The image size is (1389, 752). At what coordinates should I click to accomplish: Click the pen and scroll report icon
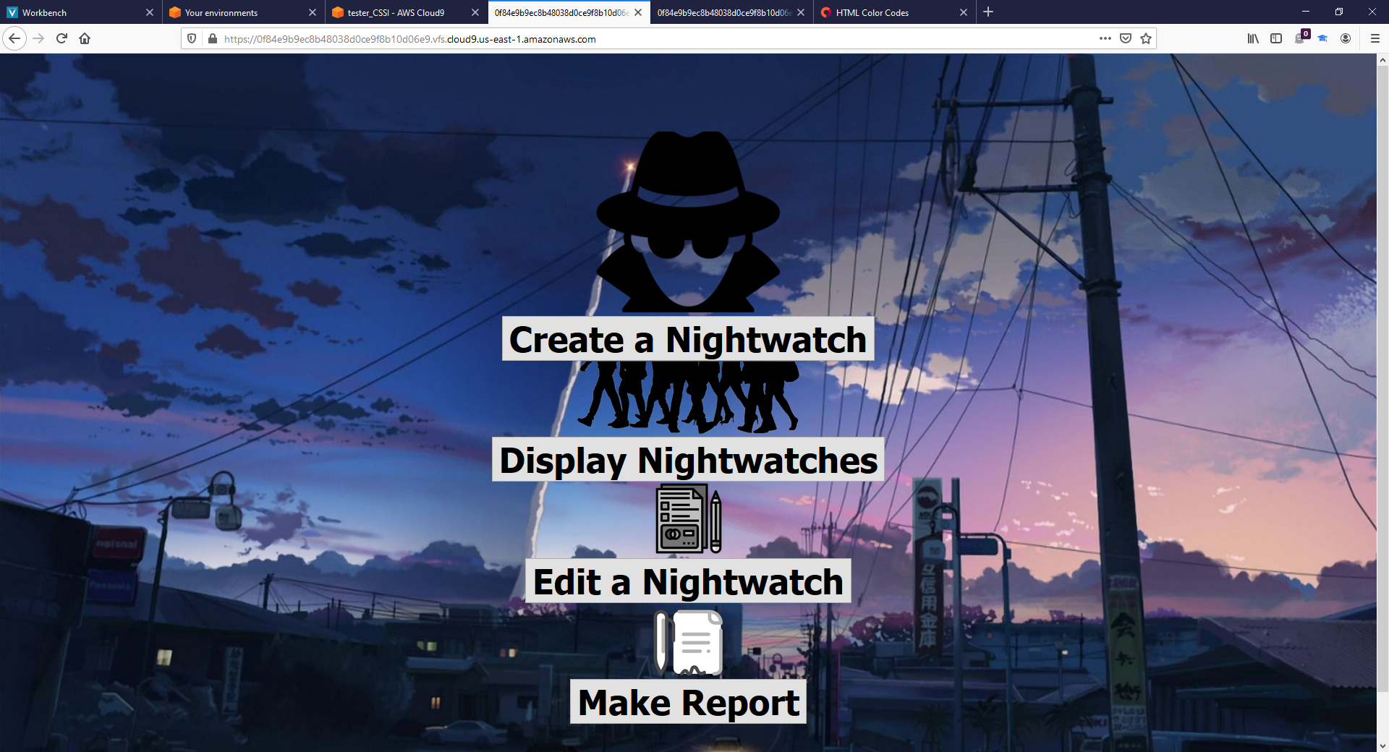coord(688,643)
